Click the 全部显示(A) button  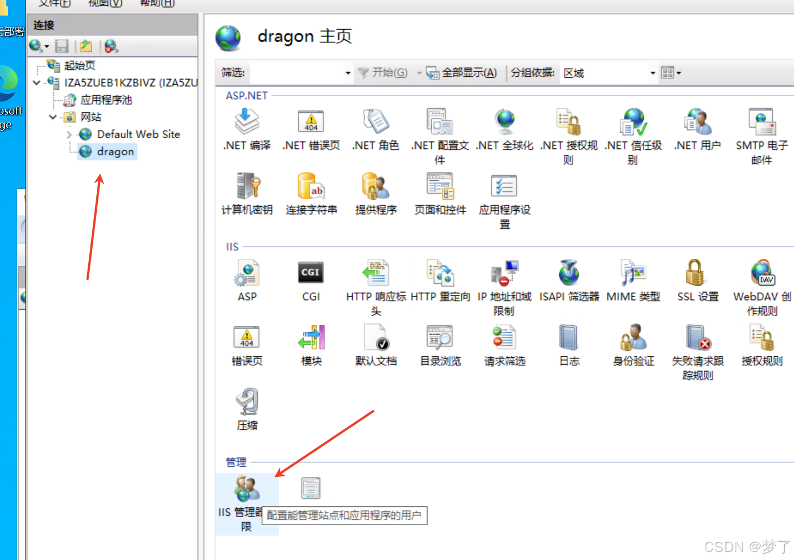coord(462,73)
